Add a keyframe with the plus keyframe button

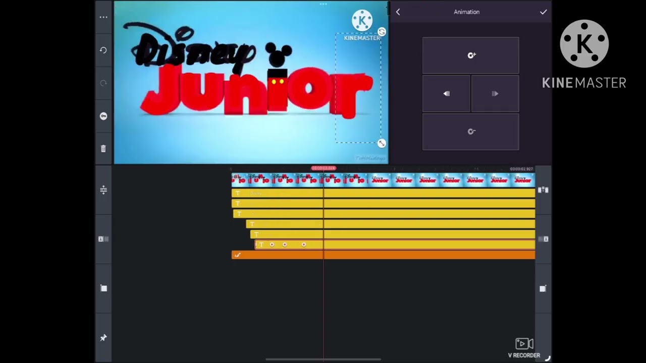(470, 55)
